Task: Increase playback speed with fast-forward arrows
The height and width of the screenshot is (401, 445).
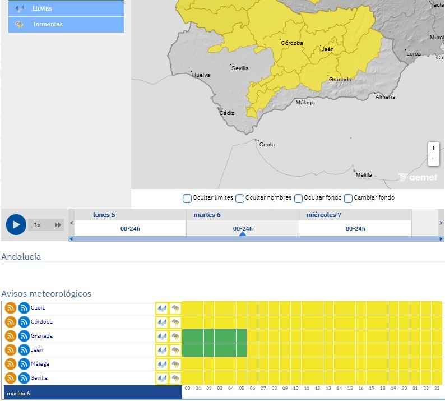Action: [x=58, y=225]
